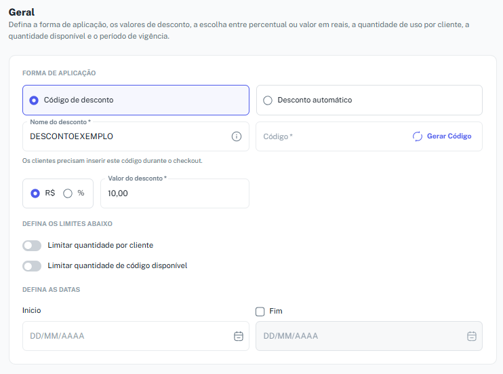The width and height of the screenshot is (503, 374).
Task: Choose the R$ discount type radio button
Action: (35, 193)
